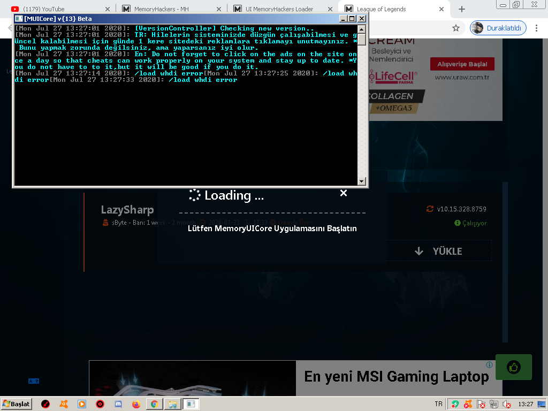The image size is (548, 411).
Task: Minimize the MUICore console window
Action: 343,19
